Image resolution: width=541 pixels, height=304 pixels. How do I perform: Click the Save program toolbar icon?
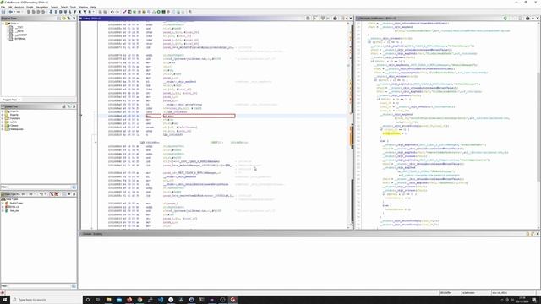pyautogui.click(x=3, y=12)
